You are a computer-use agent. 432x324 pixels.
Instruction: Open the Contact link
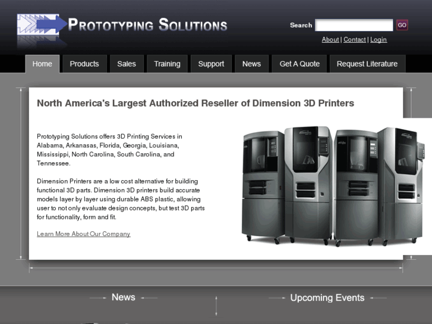pos(355,39)
